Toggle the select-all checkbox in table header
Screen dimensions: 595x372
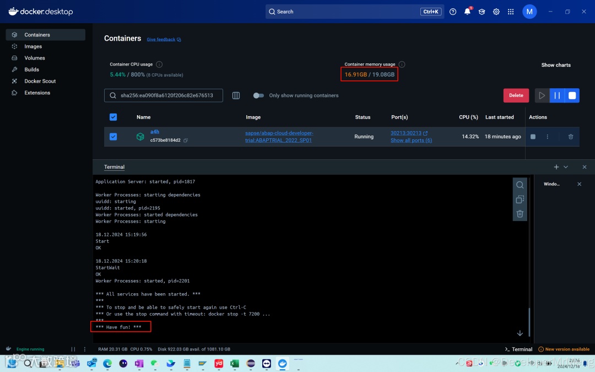point(113,117)
